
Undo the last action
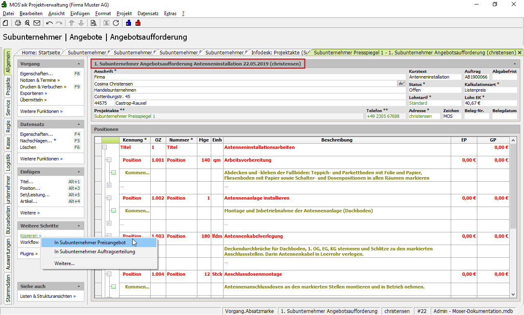50,23
